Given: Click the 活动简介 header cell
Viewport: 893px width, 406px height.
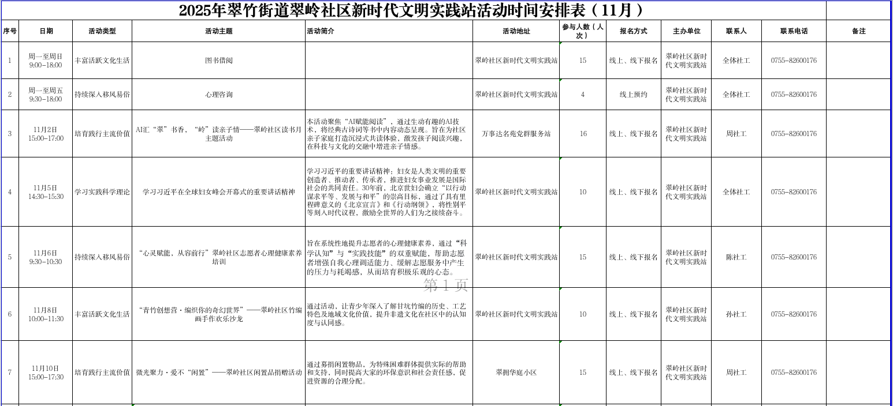Looking at the screenshot, I should tap(389, 31).
